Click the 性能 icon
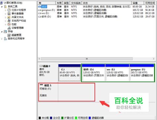 [x=9, y=24]
